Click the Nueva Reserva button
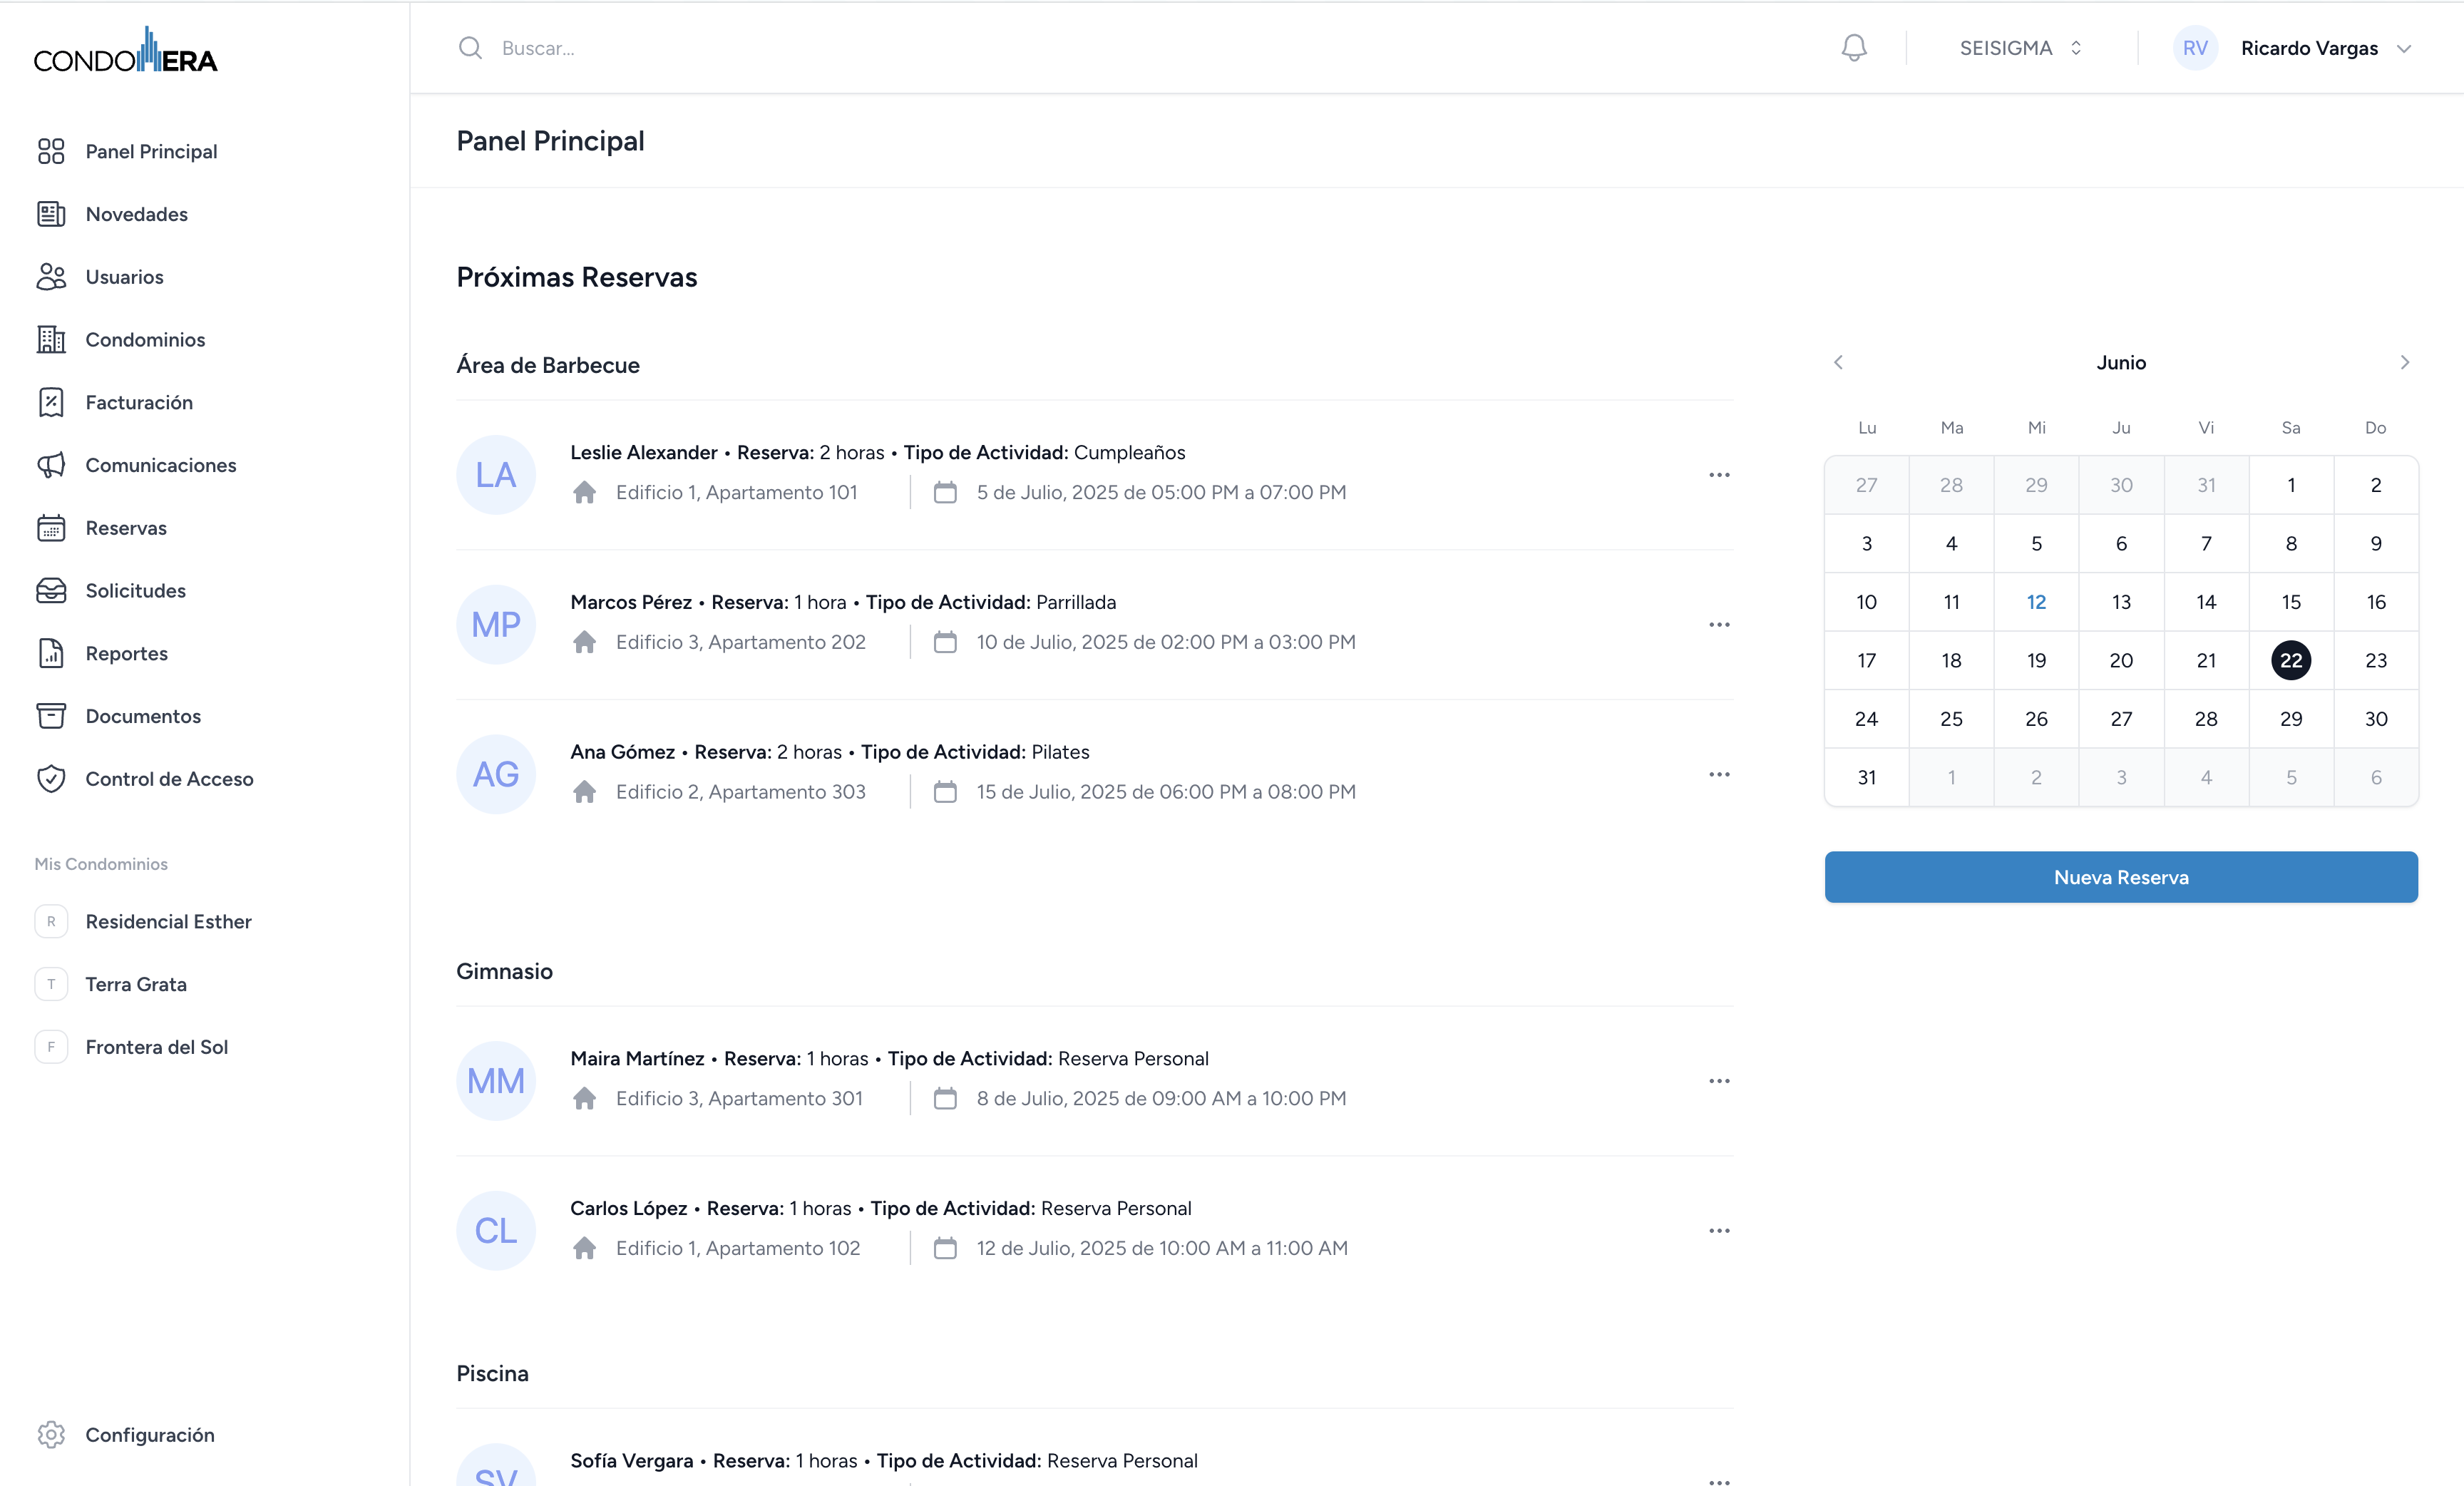 2120,877
